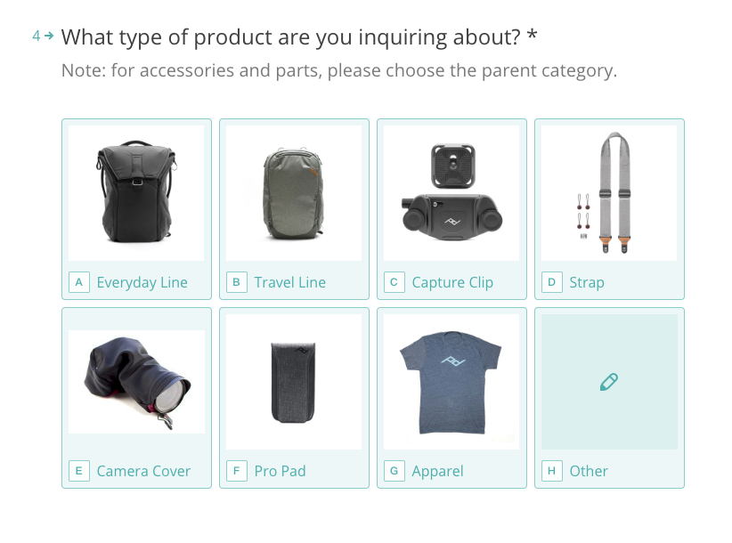Click the letter E key badge
The width and height of the screenshot is (732, 543).
[79, 471]
